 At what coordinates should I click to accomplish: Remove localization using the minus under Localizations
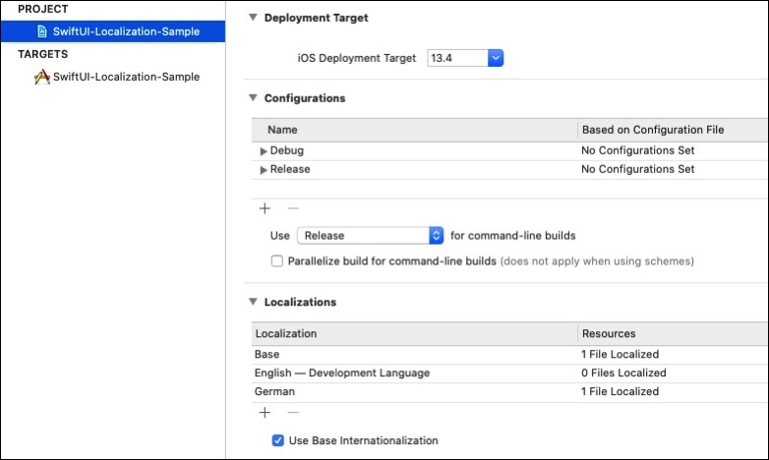[x=293, y=413]
